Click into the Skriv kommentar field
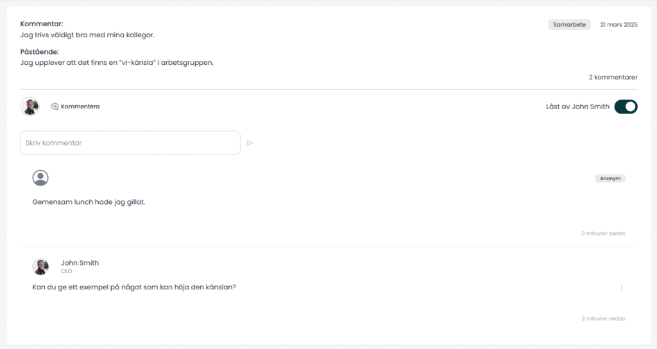 (x=130, y=143)
